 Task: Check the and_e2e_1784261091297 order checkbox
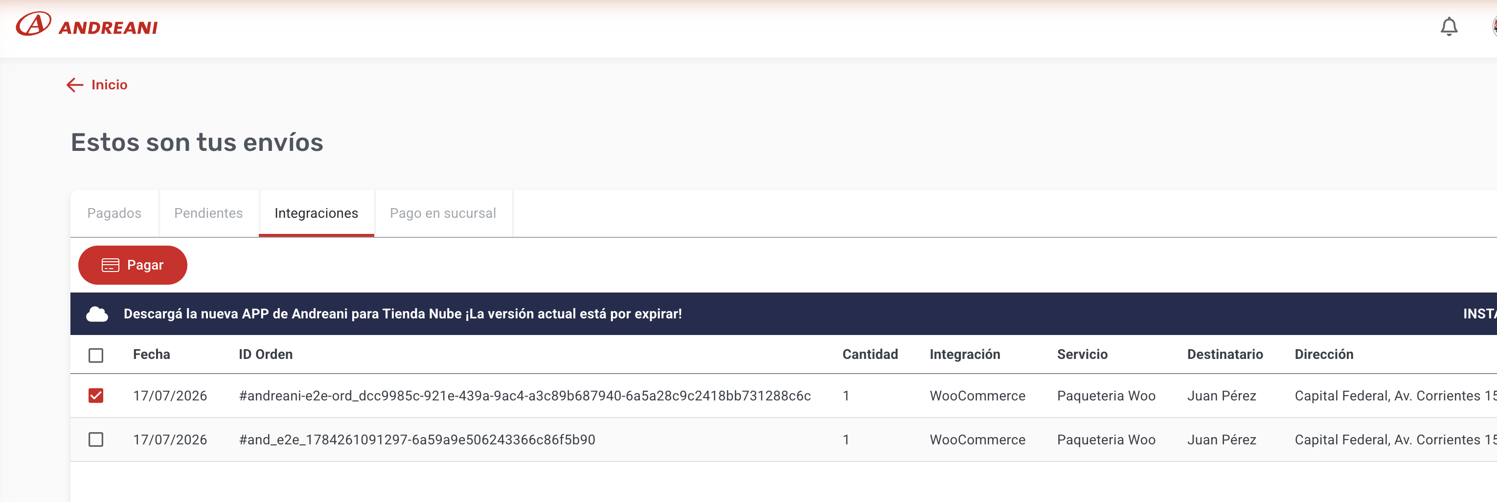click(x=96, y=440)
